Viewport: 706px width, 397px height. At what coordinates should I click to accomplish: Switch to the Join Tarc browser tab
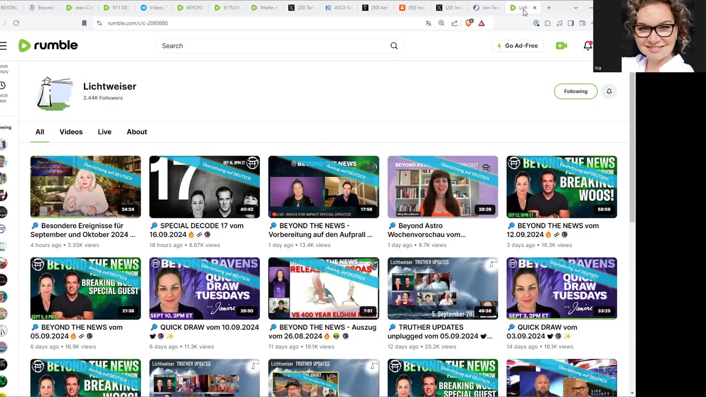(486, 8)
